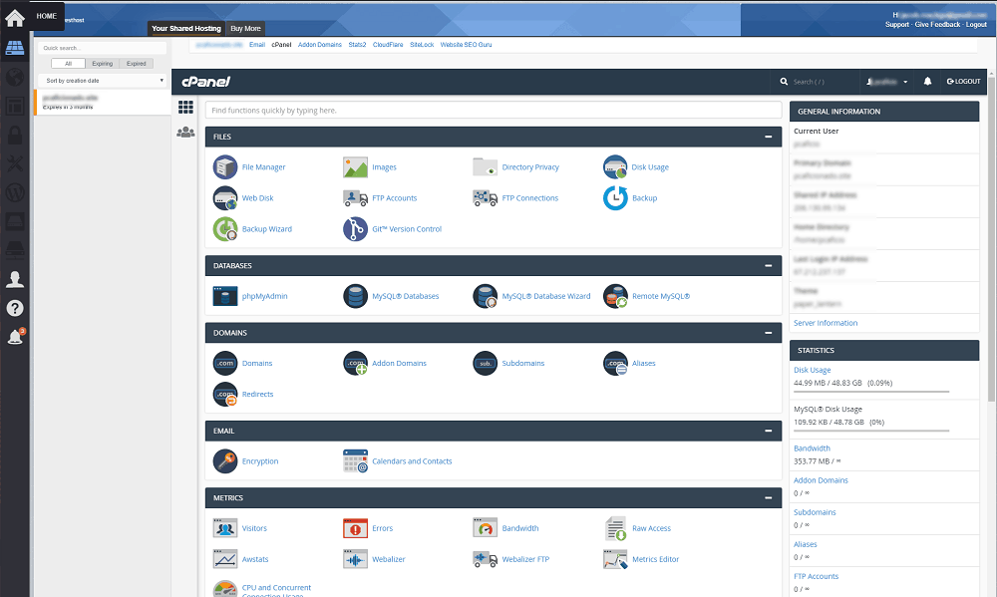This screenshot has height=597, width=997.
Task: View the Visitors metrics icon
Action: pyautogui.click(x=225, y=528)
